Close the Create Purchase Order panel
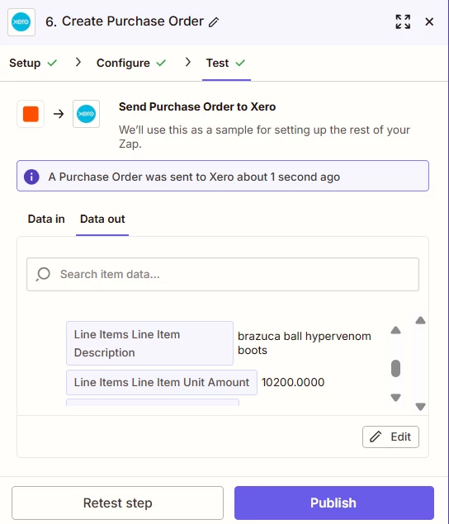The image size is (449, 524). pos(429,21)
